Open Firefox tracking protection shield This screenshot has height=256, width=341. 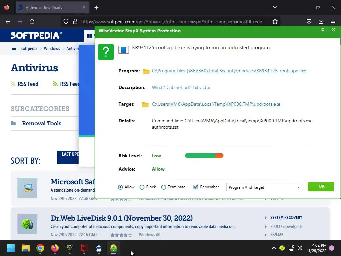[66, 22]
